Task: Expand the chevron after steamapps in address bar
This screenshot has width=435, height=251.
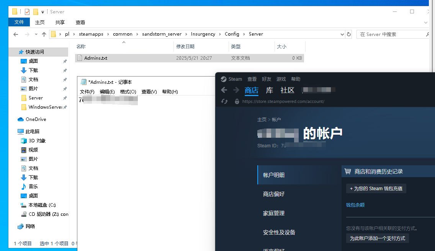Action: tap(108, 34)
